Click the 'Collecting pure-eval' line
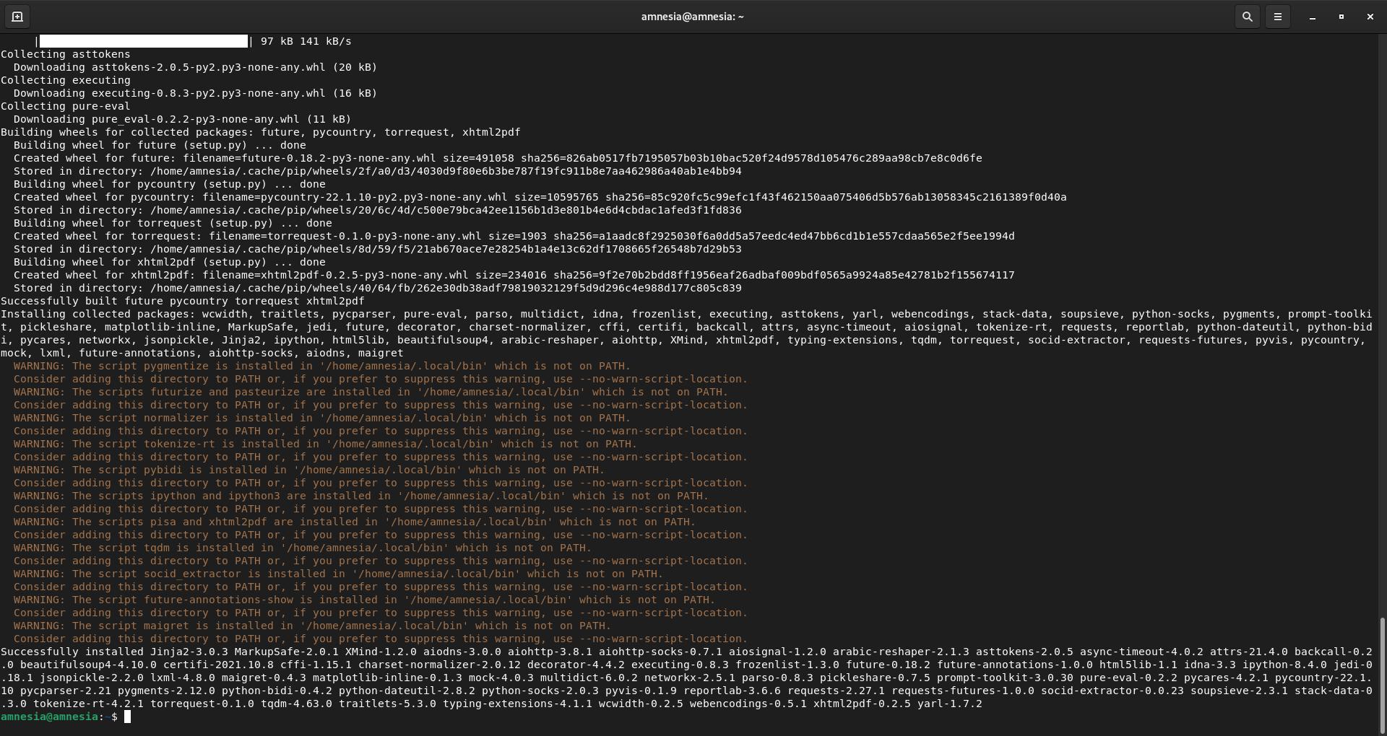 66,106
